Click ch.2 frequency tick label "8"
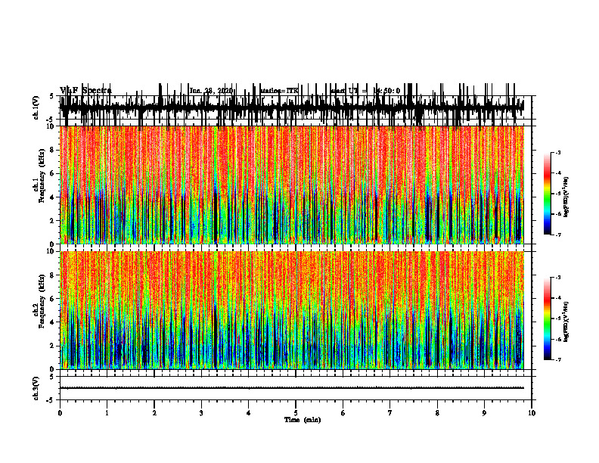The height and width of the screenshot is (463, 599). point(53,275)
